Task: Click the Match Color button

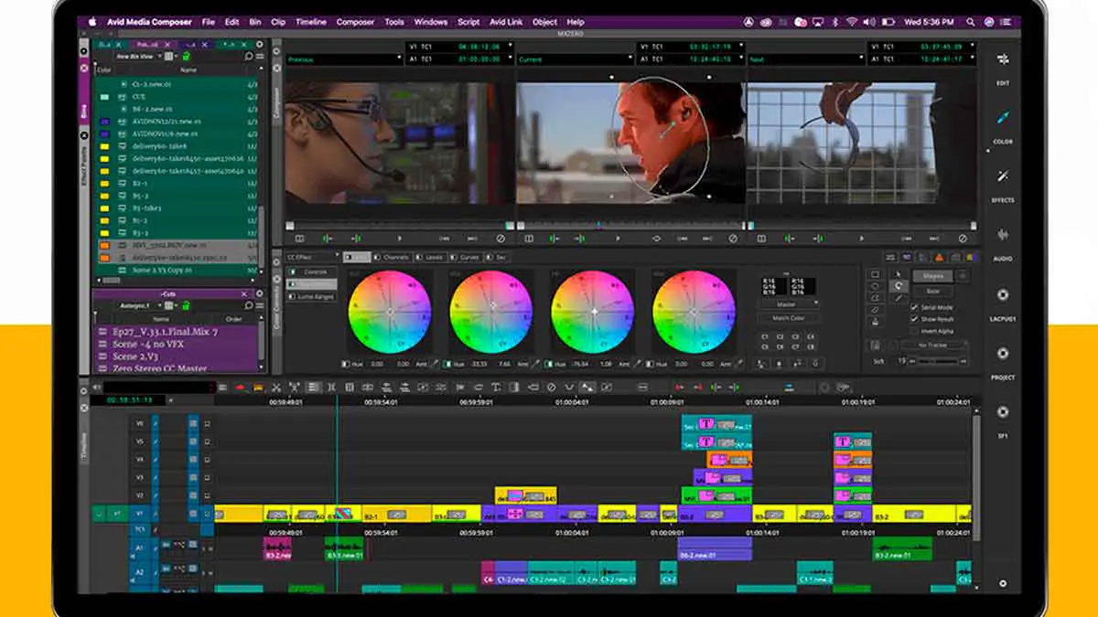Action: pos(789,318)
